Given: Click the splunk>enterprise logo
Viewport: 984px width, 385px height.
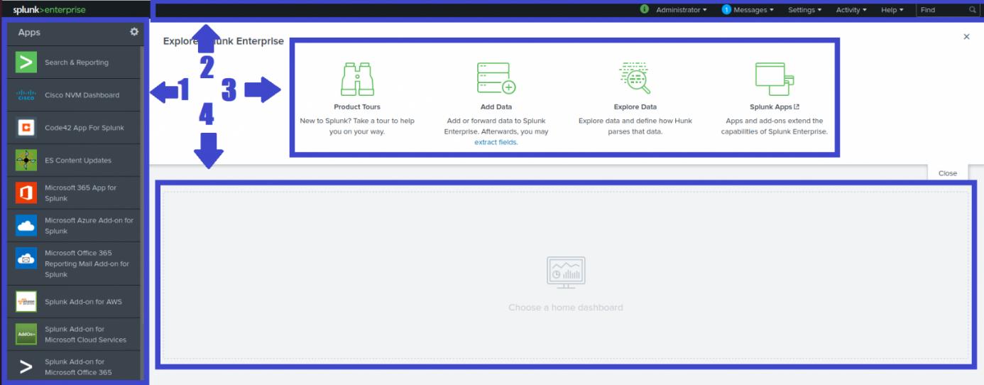Looking at the screenshot, I should [49, 10].
